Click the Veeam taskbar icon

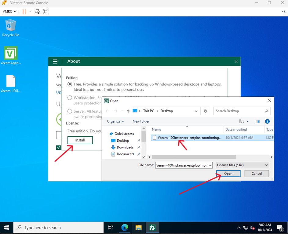152,228
